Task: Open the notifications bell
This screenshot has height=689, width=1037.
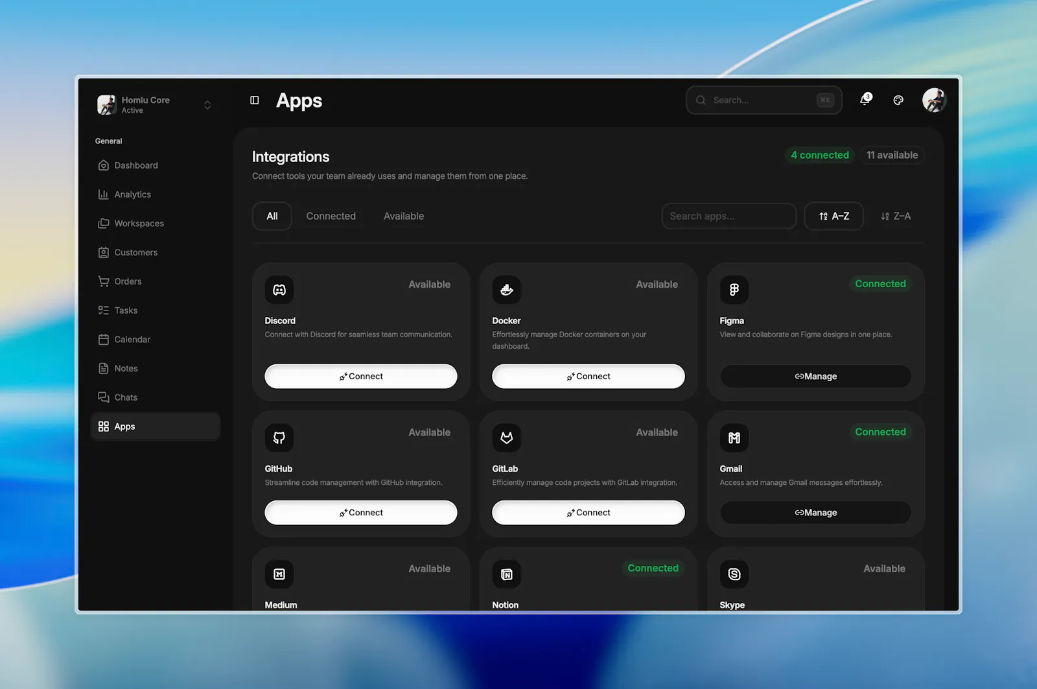Action: pyautogui.click(x=865, y=100)
